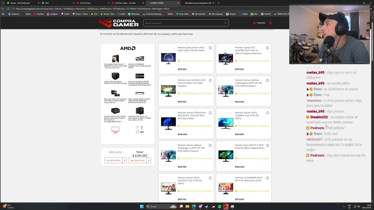
Task: Open info icon for Lenovo ThinkVision S22i-30
Action: coord(210,113)
